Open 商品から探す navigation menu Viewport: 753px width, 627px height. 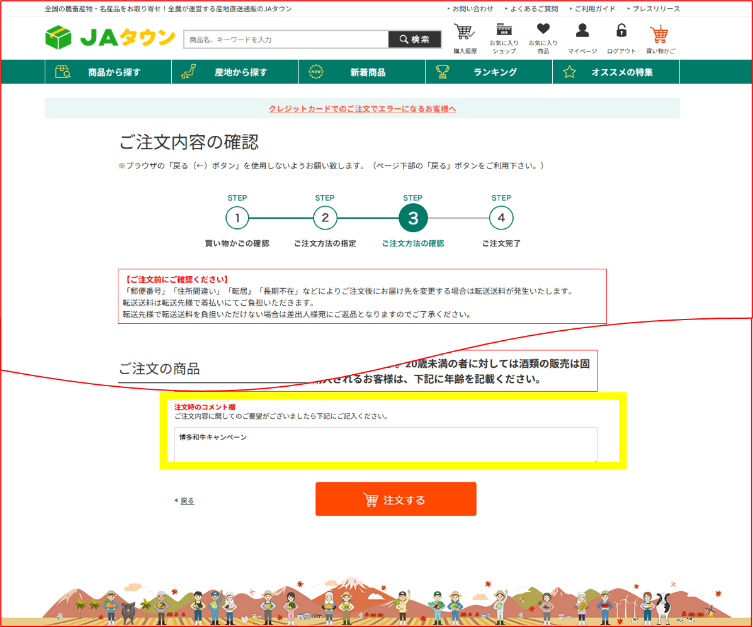point(108,72)
